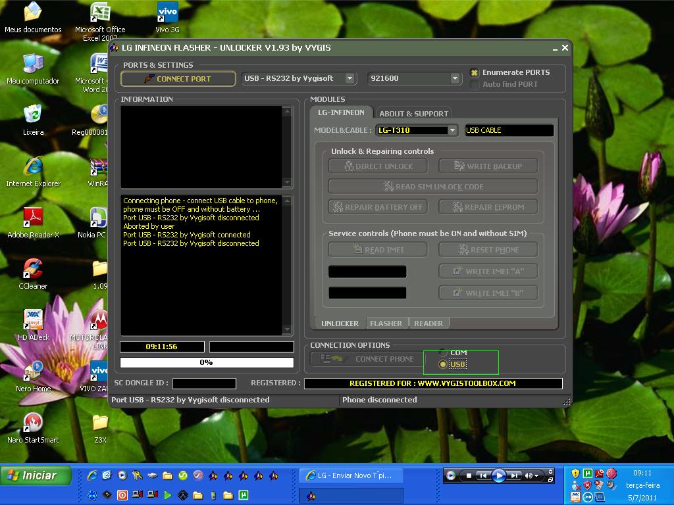Click the uTorrent tray icon

(x=587, y=473)
